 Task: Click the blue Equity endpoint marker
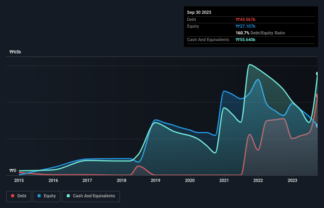[x=317, y=126]
